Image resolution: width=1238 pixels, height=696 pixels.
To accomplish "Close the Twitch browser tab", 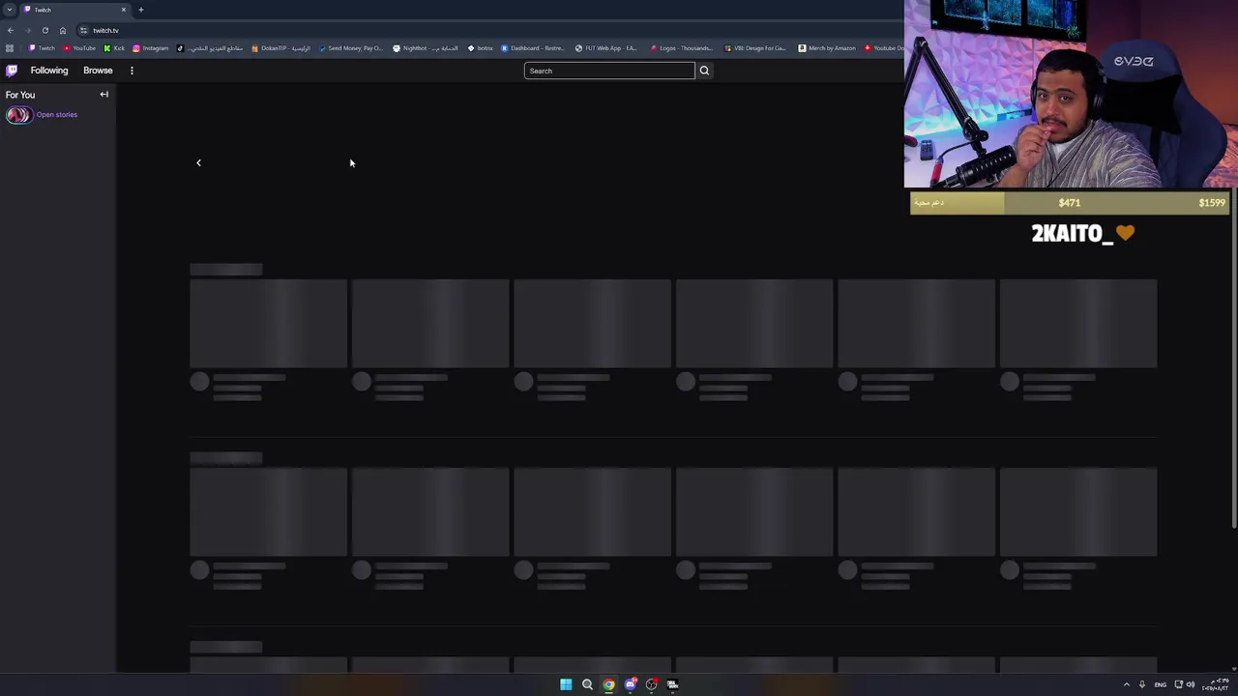I will 124,10.
